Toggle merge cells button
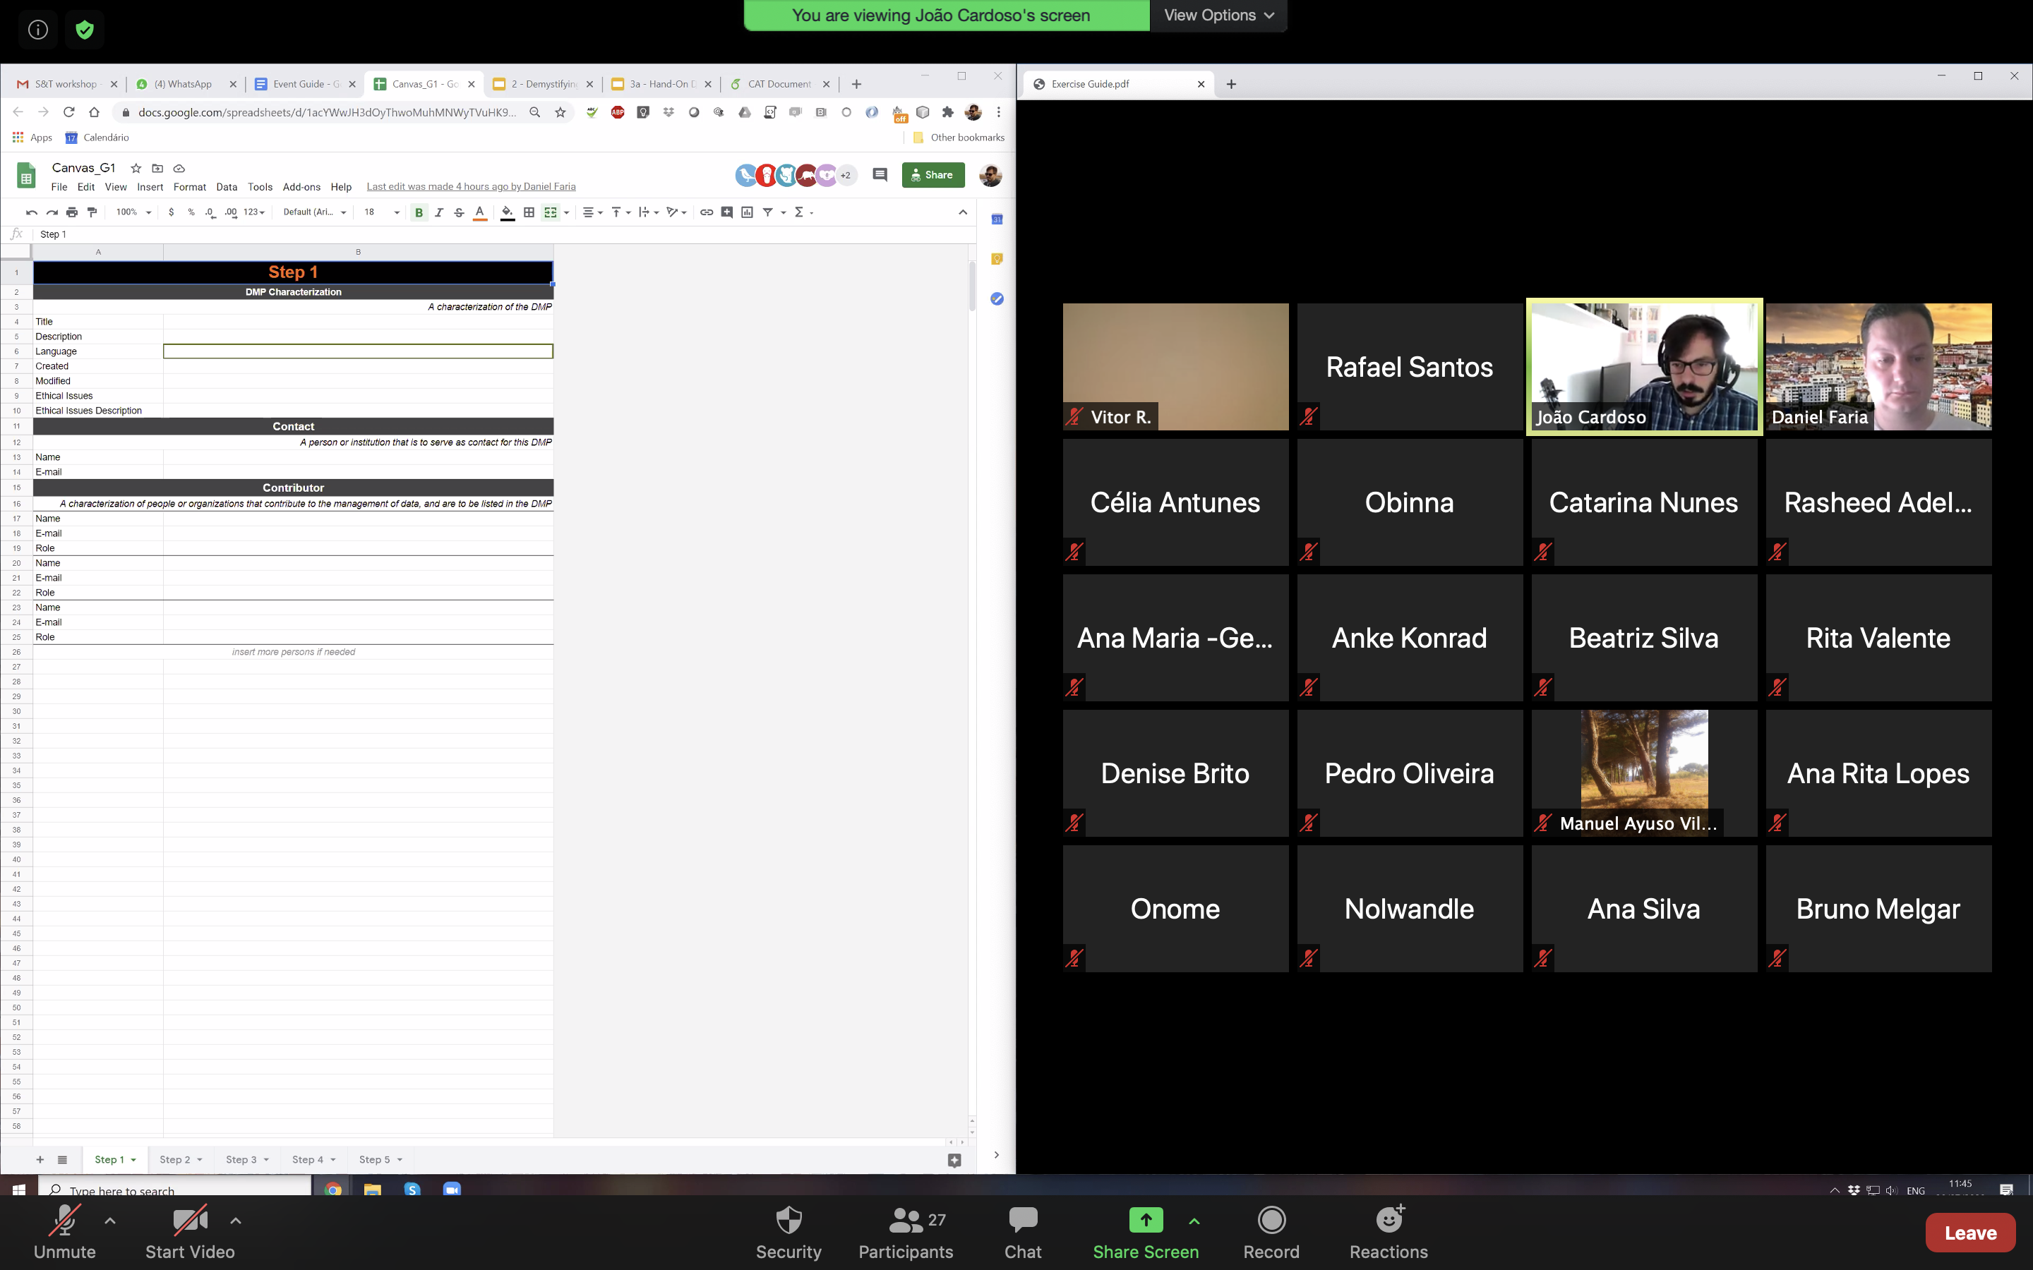 pyautogui.click(x=551, y=212)
